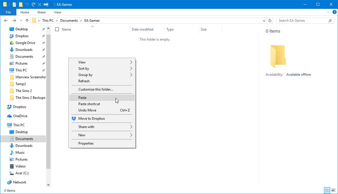This screenshot has height=194, width=338.
Task: Click navigation pane scroll down arrow
Action: [x=48, y=185]
